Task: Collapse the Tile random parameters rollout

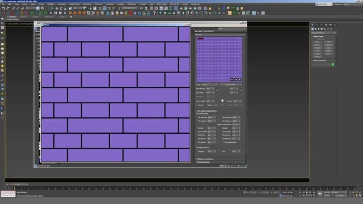Action: click(206, 111)
